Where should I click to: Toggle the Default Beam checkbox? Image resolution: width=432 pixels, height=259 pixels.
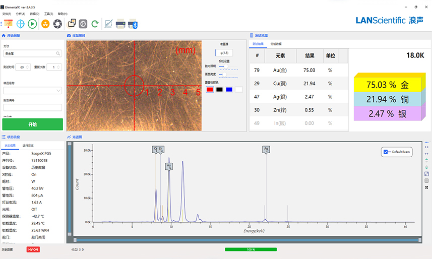[386, 152]
